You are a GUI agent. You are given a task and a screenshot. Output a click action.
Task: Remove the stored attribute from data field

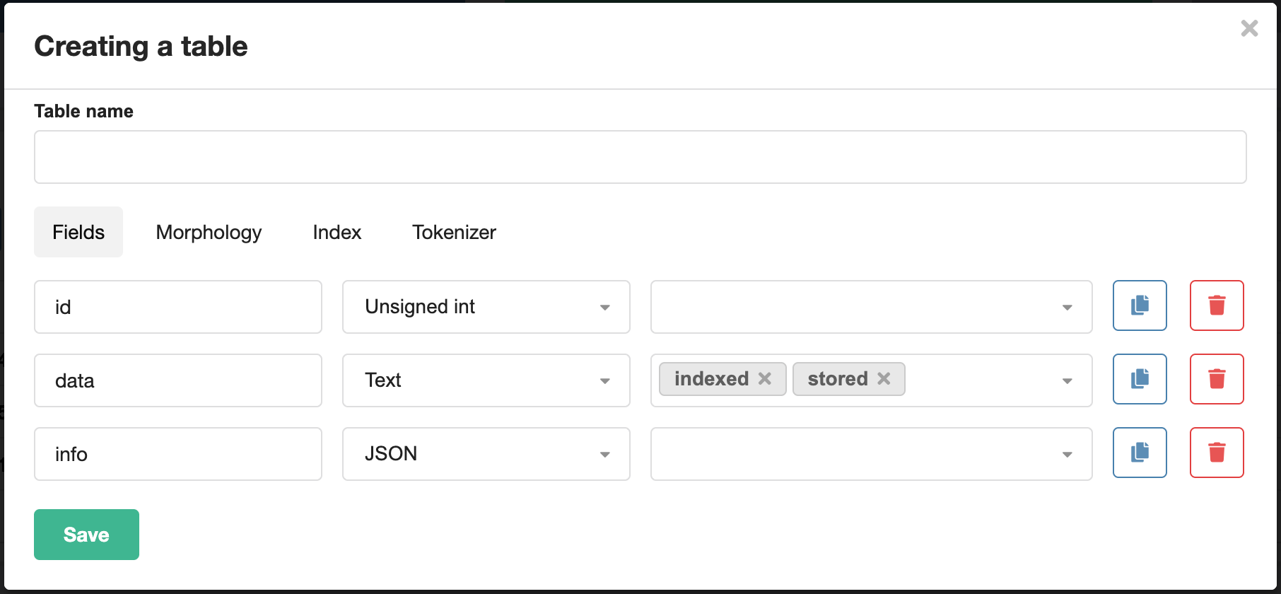point(883,379)
